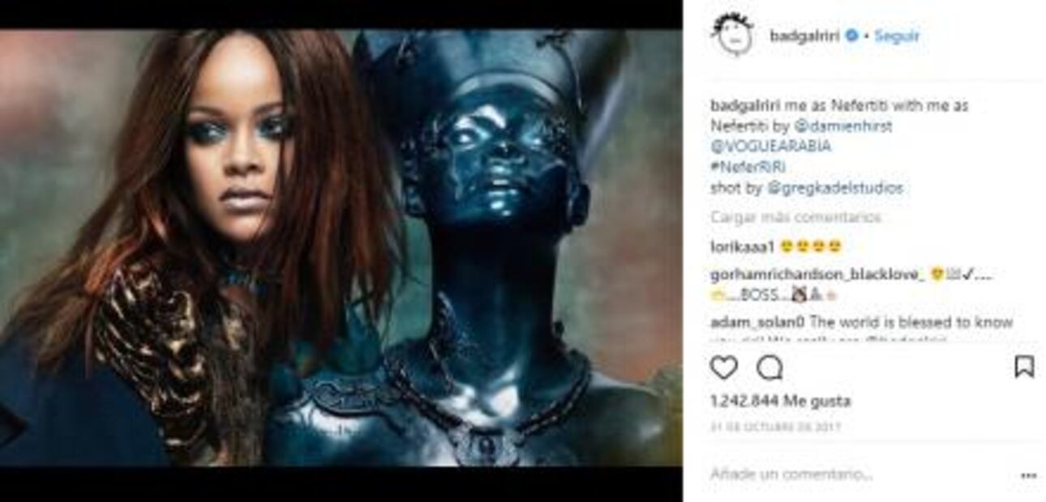Open three-dot more options menu
Screen dimensions: 1046x502
1028,475
